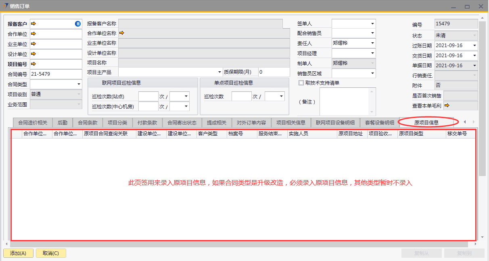Screen dimensions: 489x261
Task: Open the 合同类型 dropdown
Action: [79, 84]
